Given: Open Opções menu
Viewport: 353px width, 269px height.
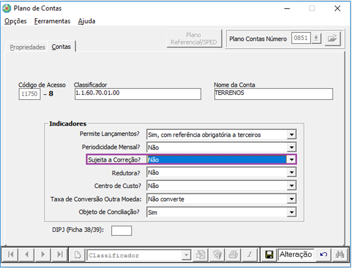Looking at the screenshot, I should (x=16, y=21).
